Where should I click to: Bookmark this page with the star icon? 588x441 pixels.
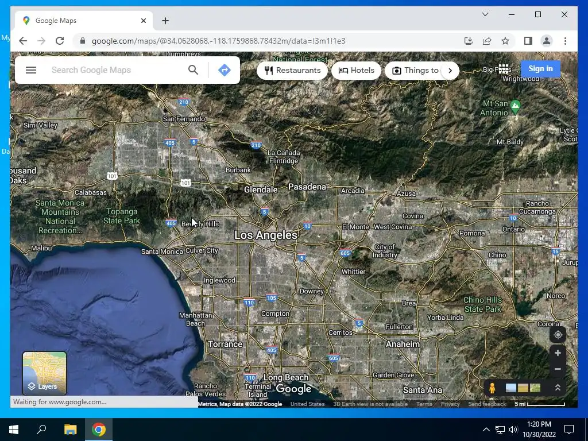point(505,41)
